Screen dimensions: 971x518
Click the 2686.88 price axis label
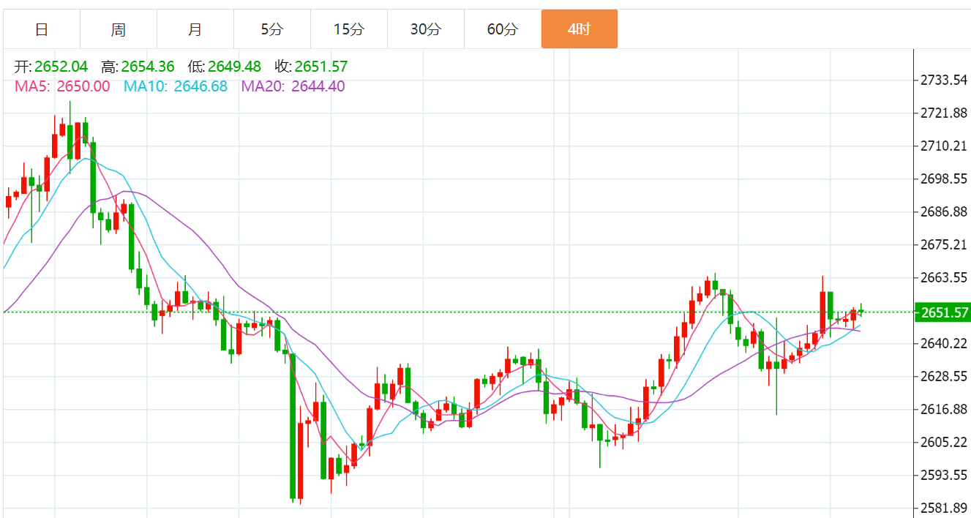(x=945, y=211)
